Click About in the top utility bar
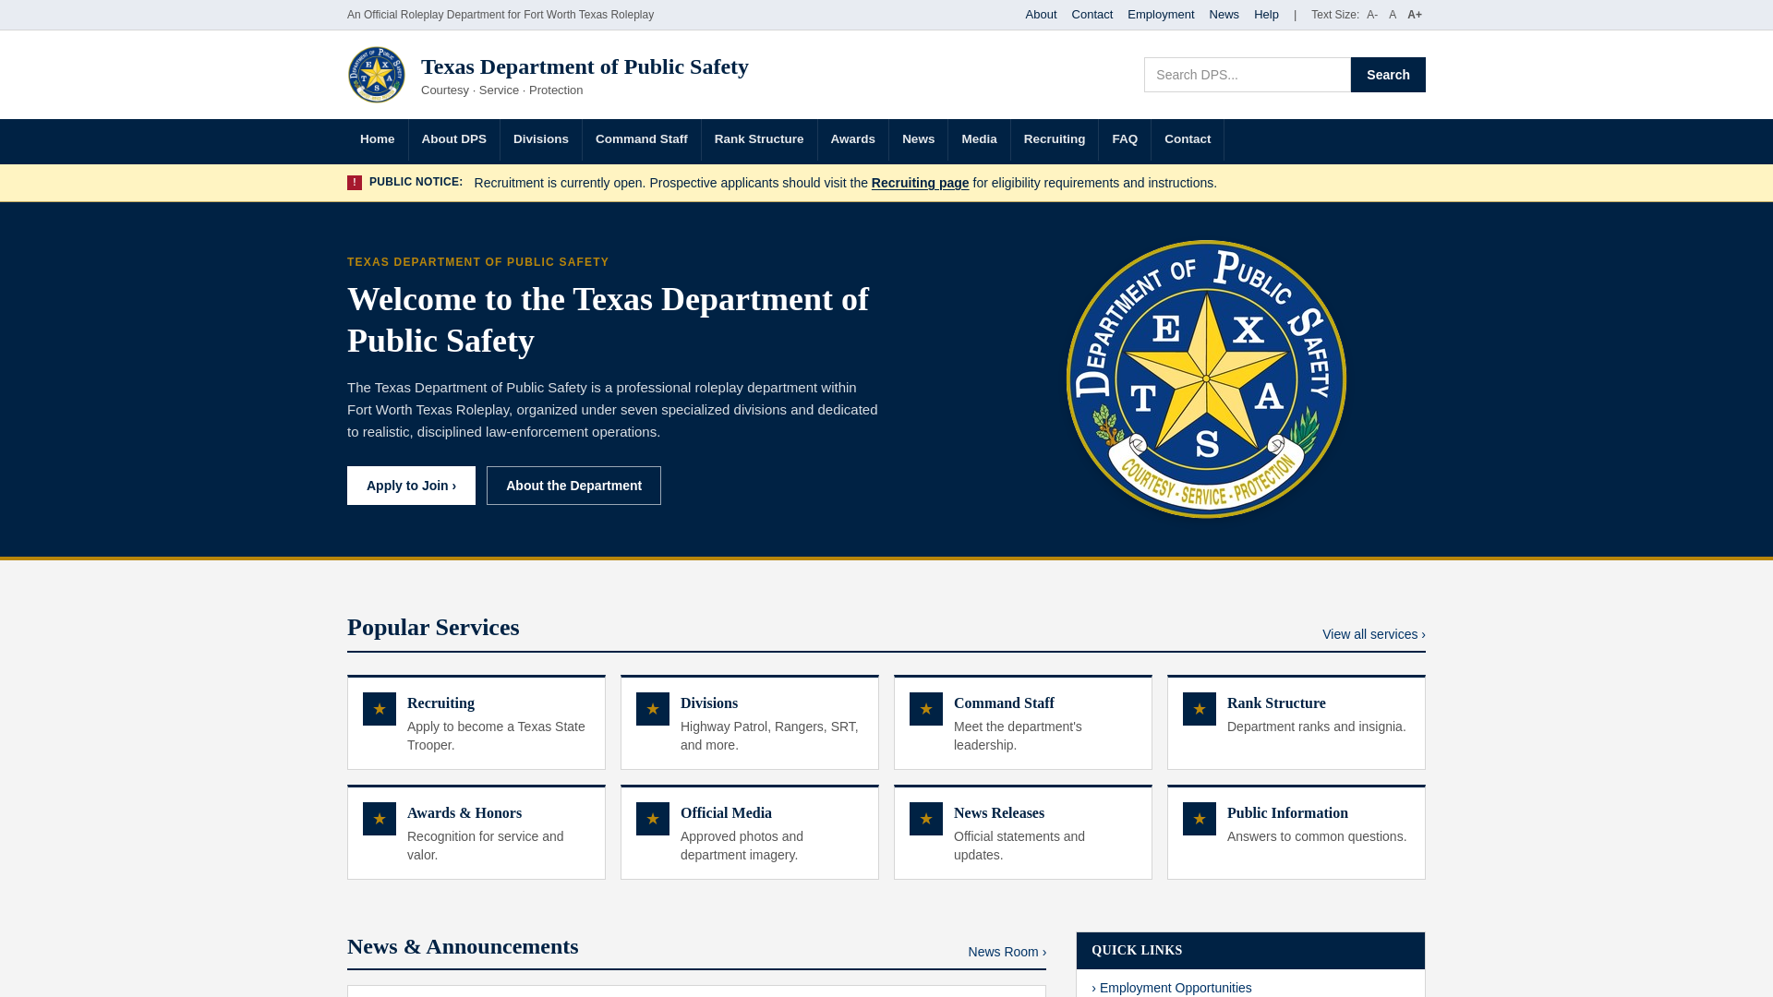This screenshot has height=997, width=1773. [1041, 15]
